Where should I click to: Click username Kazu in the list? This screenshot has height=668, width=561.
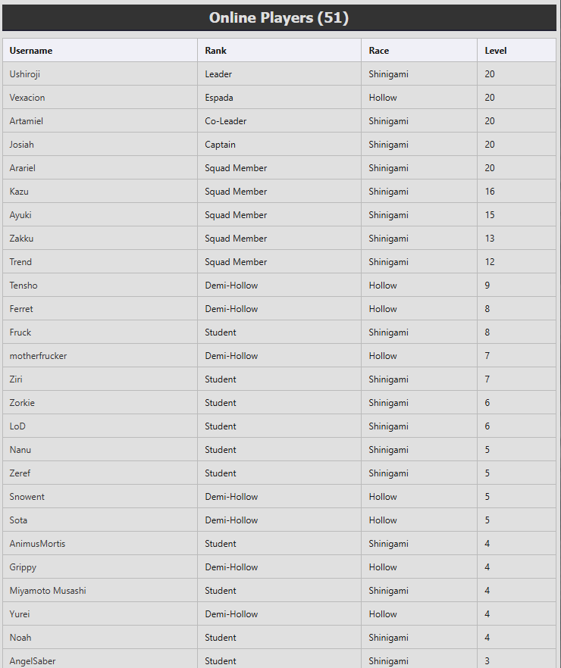pyautogui.click(x=19, y=192)
